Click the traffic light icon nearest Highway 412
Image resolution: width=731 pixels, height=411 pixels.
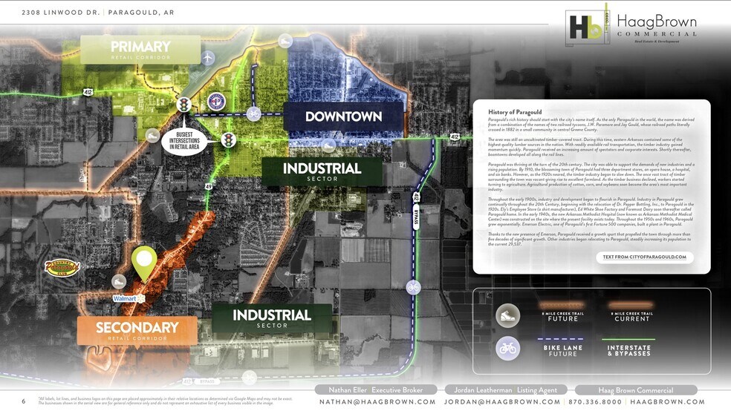(x=182, y=105)
